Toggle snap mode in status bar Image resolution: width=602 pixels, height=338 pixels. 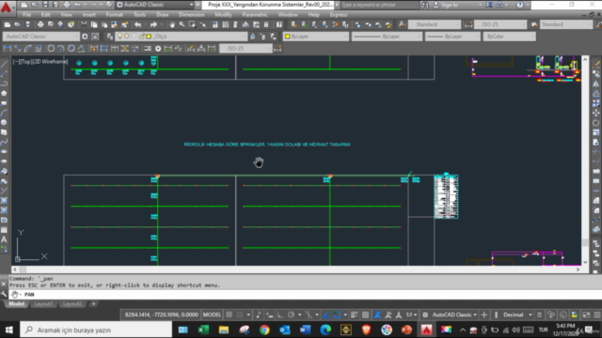point(240,315)
